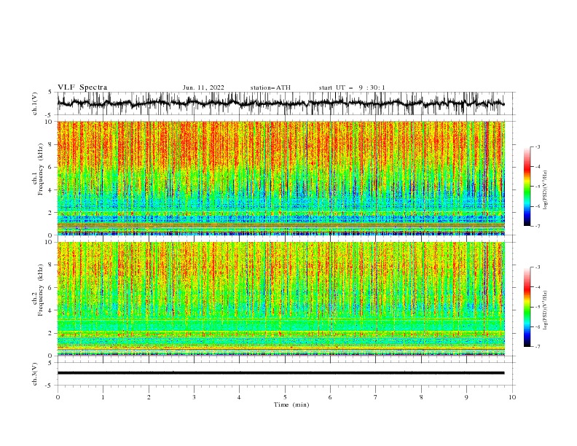The width and height of the screenshot is (577, 446).
Task: Click the ch.2 colorbar "-7" value label
Action: 537,347
